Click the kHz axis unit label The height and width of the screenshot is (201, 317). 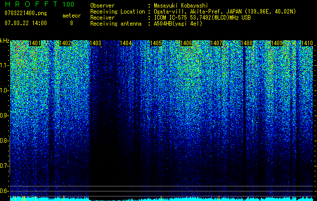click(5, 41)
